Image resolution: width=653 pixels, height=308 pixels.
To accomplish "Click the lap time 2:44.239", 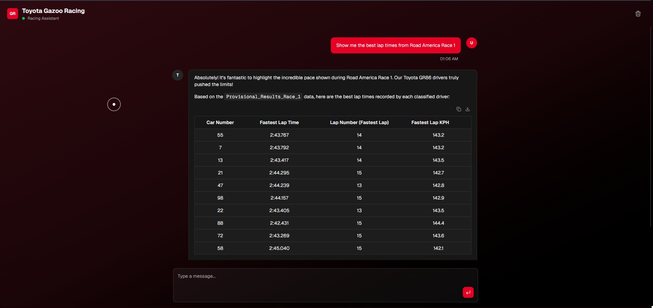I will (x=279, y=185).
